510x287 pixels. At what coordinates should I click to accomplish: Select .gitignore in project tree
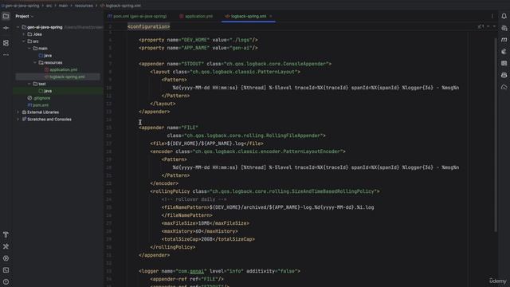(39, 98)
